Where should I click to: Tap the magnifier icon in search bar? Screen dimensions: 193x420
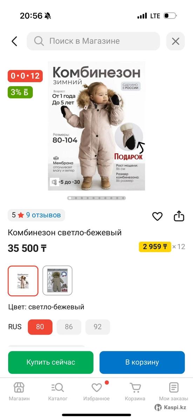(39, 41)
